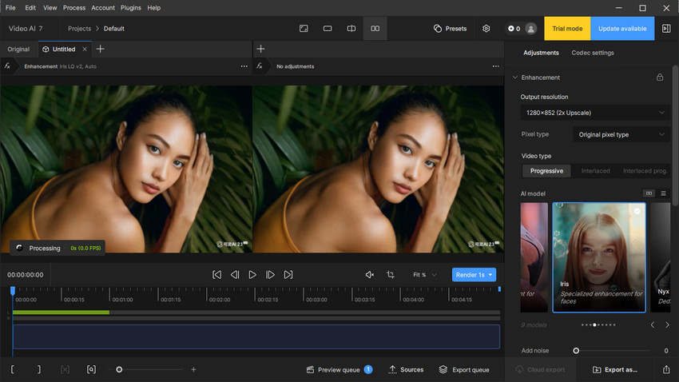679x382 pixels.
Task: Switch to Adjustments tab
Action: (x=541, y=53)
